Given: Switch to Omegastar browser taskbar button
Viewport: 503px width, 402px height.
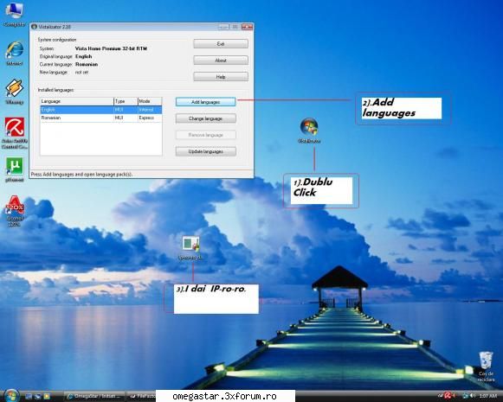Looking at the screenshot, I should [x=94, y=396].
